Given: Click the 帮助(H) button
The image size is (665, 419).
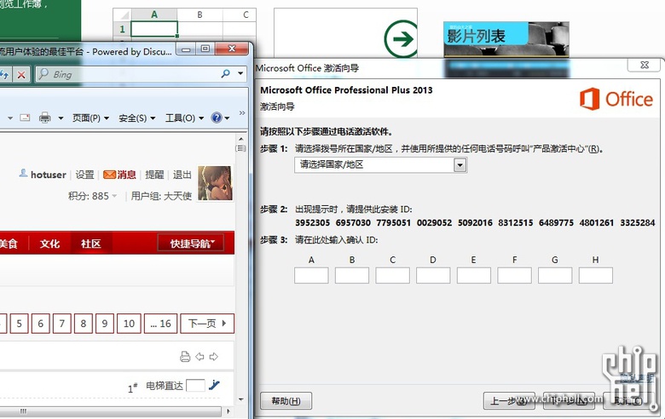Looking at the screenshot, I should click(286, 401).
